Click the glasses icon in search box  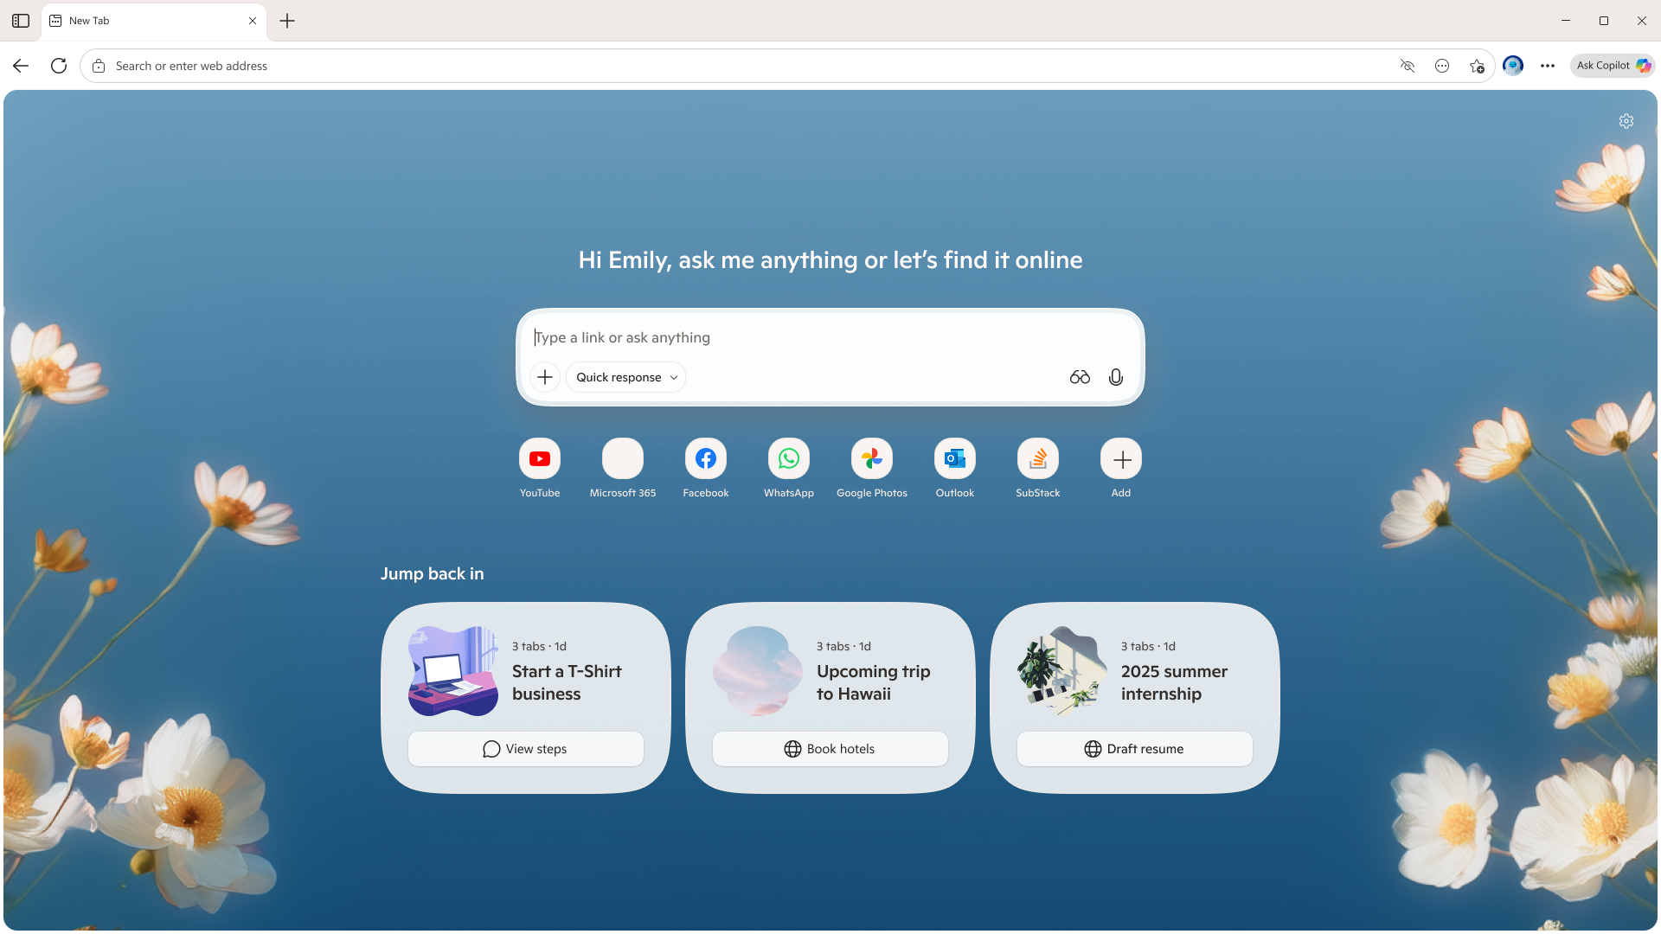tap(1080, 377)
